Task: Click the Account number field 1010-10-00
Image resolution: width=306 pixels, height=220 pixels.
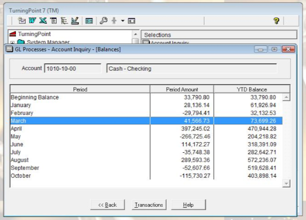Action: click(73, 68)
